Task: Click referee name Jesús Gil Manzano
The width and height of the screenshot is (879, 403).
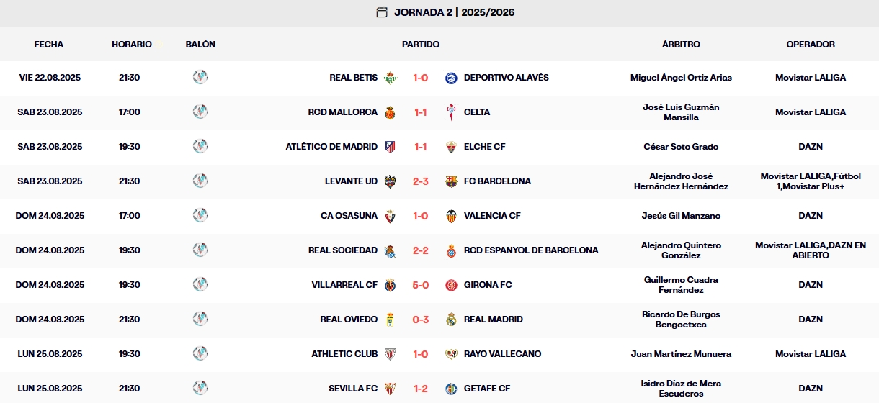Action: coord(681,216)
